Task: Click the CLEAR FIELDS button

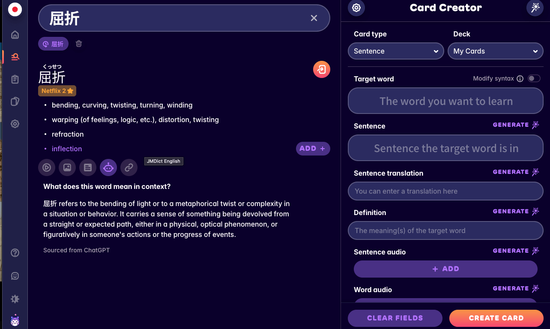Action: [395, 318]
